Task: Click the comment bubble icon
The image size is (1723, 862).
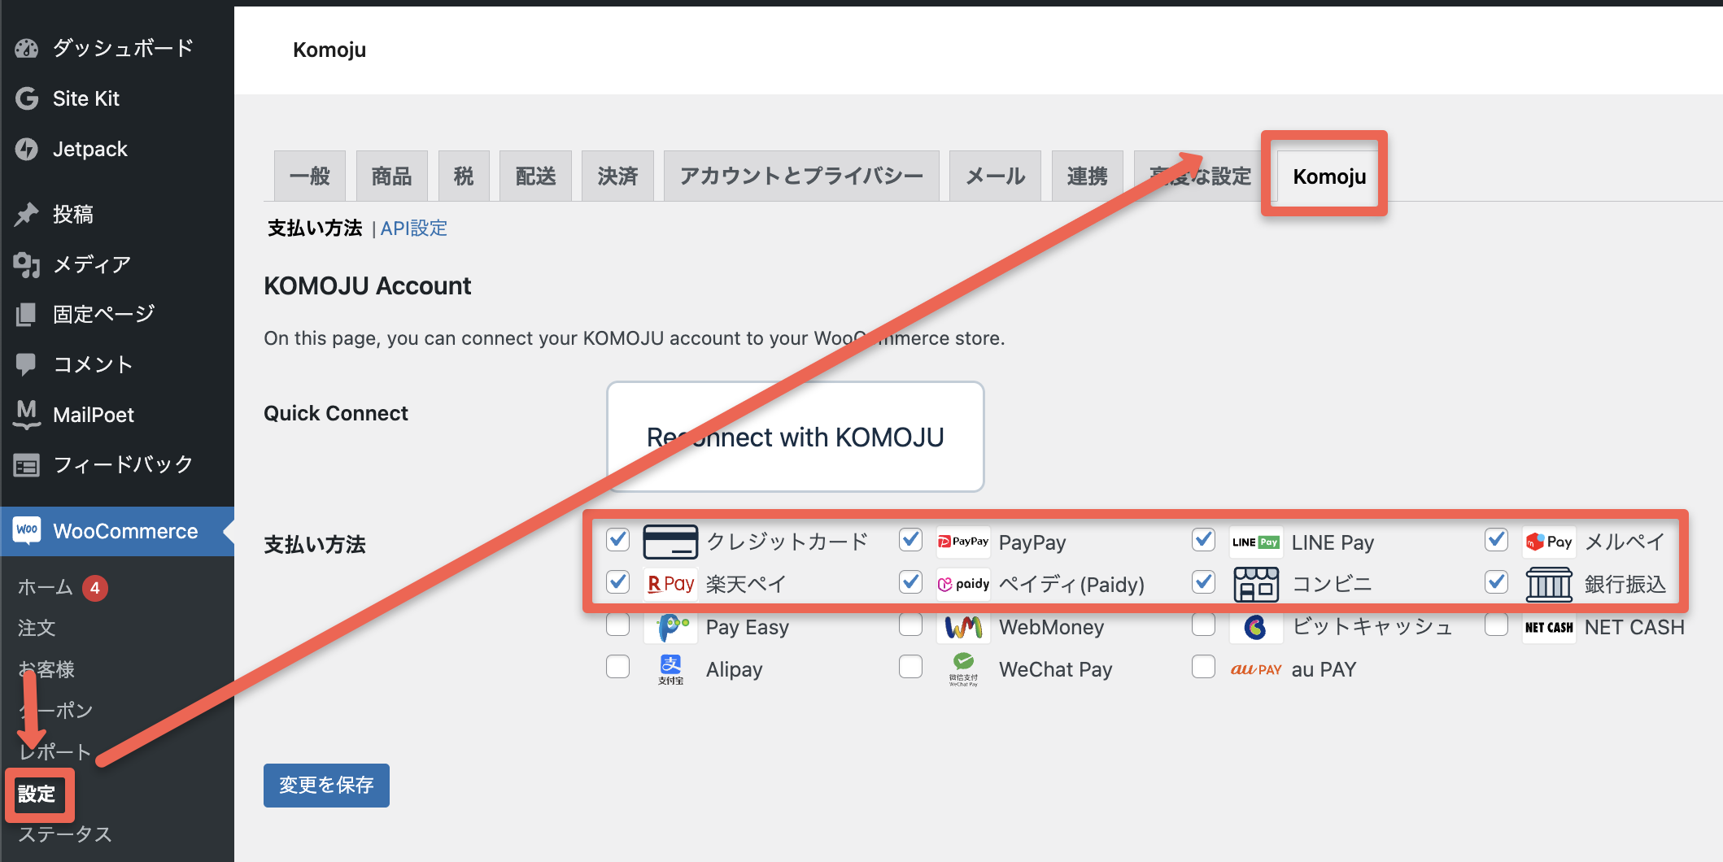Action: (x=27, y=364)
